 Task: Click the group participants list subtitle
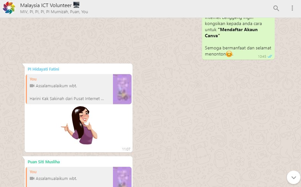coord(54,12)
